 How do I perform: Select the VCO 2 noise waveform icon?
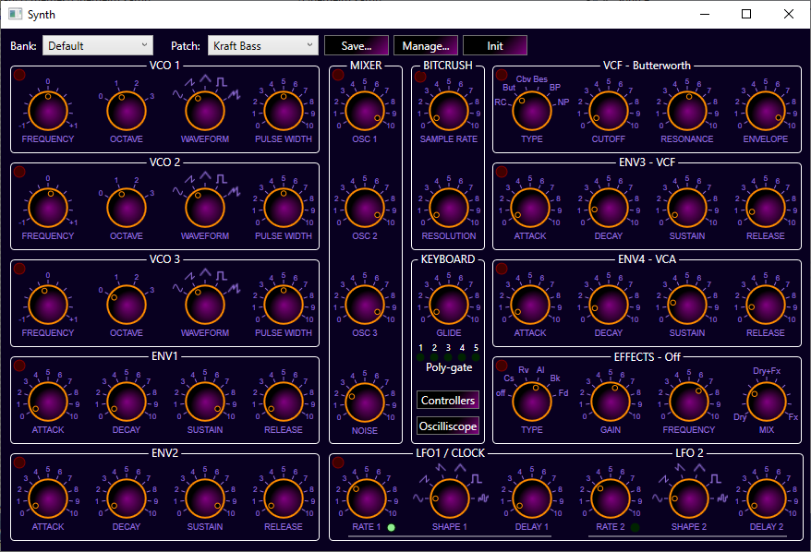point(235,191)
